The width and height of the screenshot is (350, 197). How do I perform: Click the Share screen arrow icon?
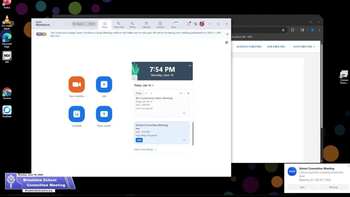point(104,114)
